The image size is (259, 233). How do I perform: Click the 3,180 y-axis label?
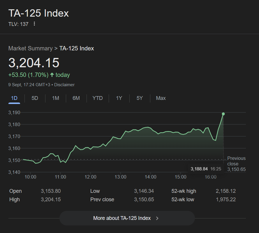14,124
